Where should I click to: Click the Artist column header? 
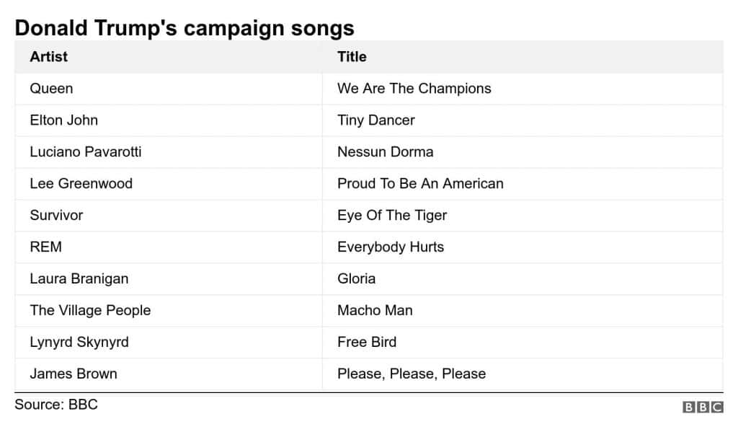coord(49,57)
